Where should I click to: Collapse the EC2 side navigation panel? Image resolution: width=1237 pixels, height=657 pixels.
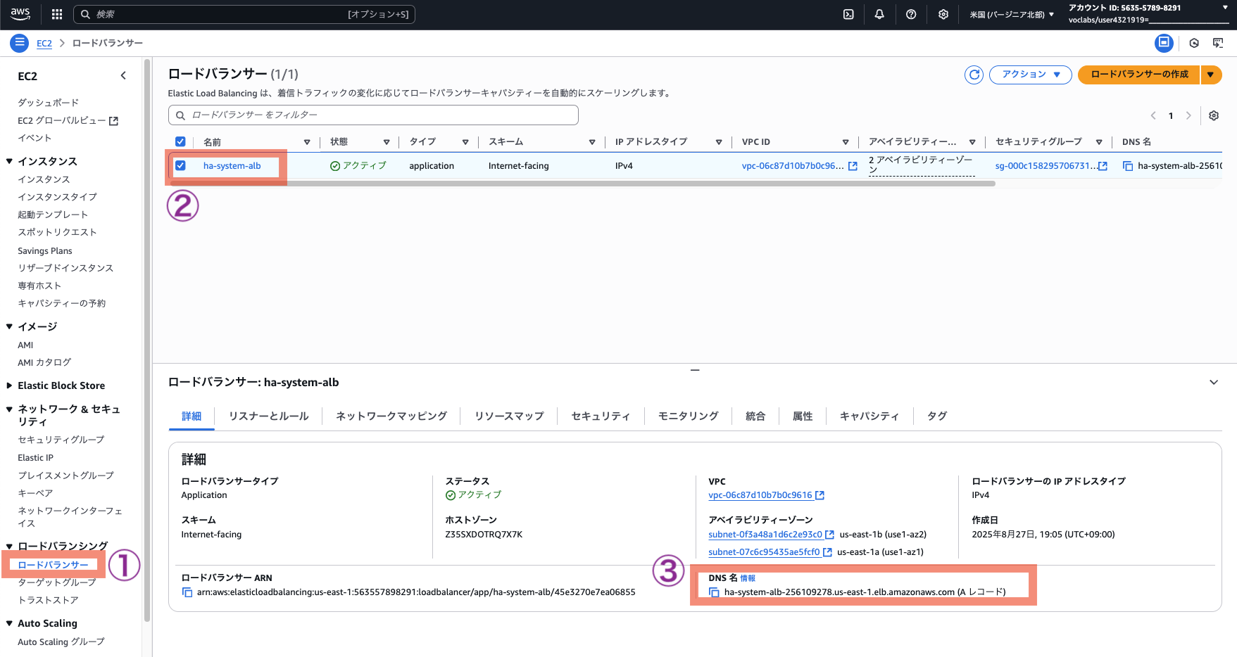123,75
